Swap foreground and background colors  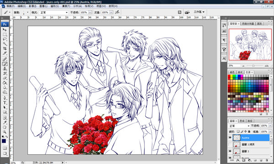point(6,137)
